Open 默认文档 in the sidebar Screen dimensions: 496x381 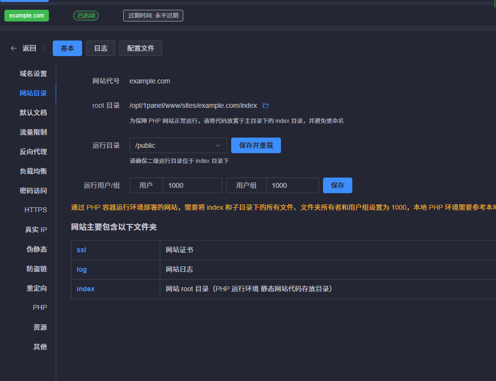(33, 113)
